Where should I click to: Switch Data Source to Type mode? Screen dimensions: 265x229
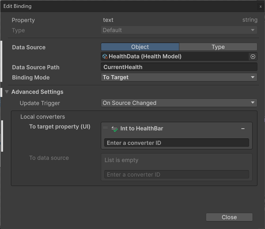(218, 47)
